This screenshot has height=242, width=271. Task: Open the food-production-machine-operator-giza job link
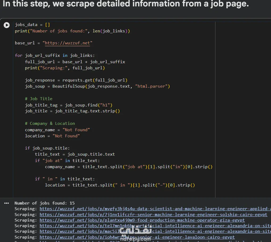142,220
